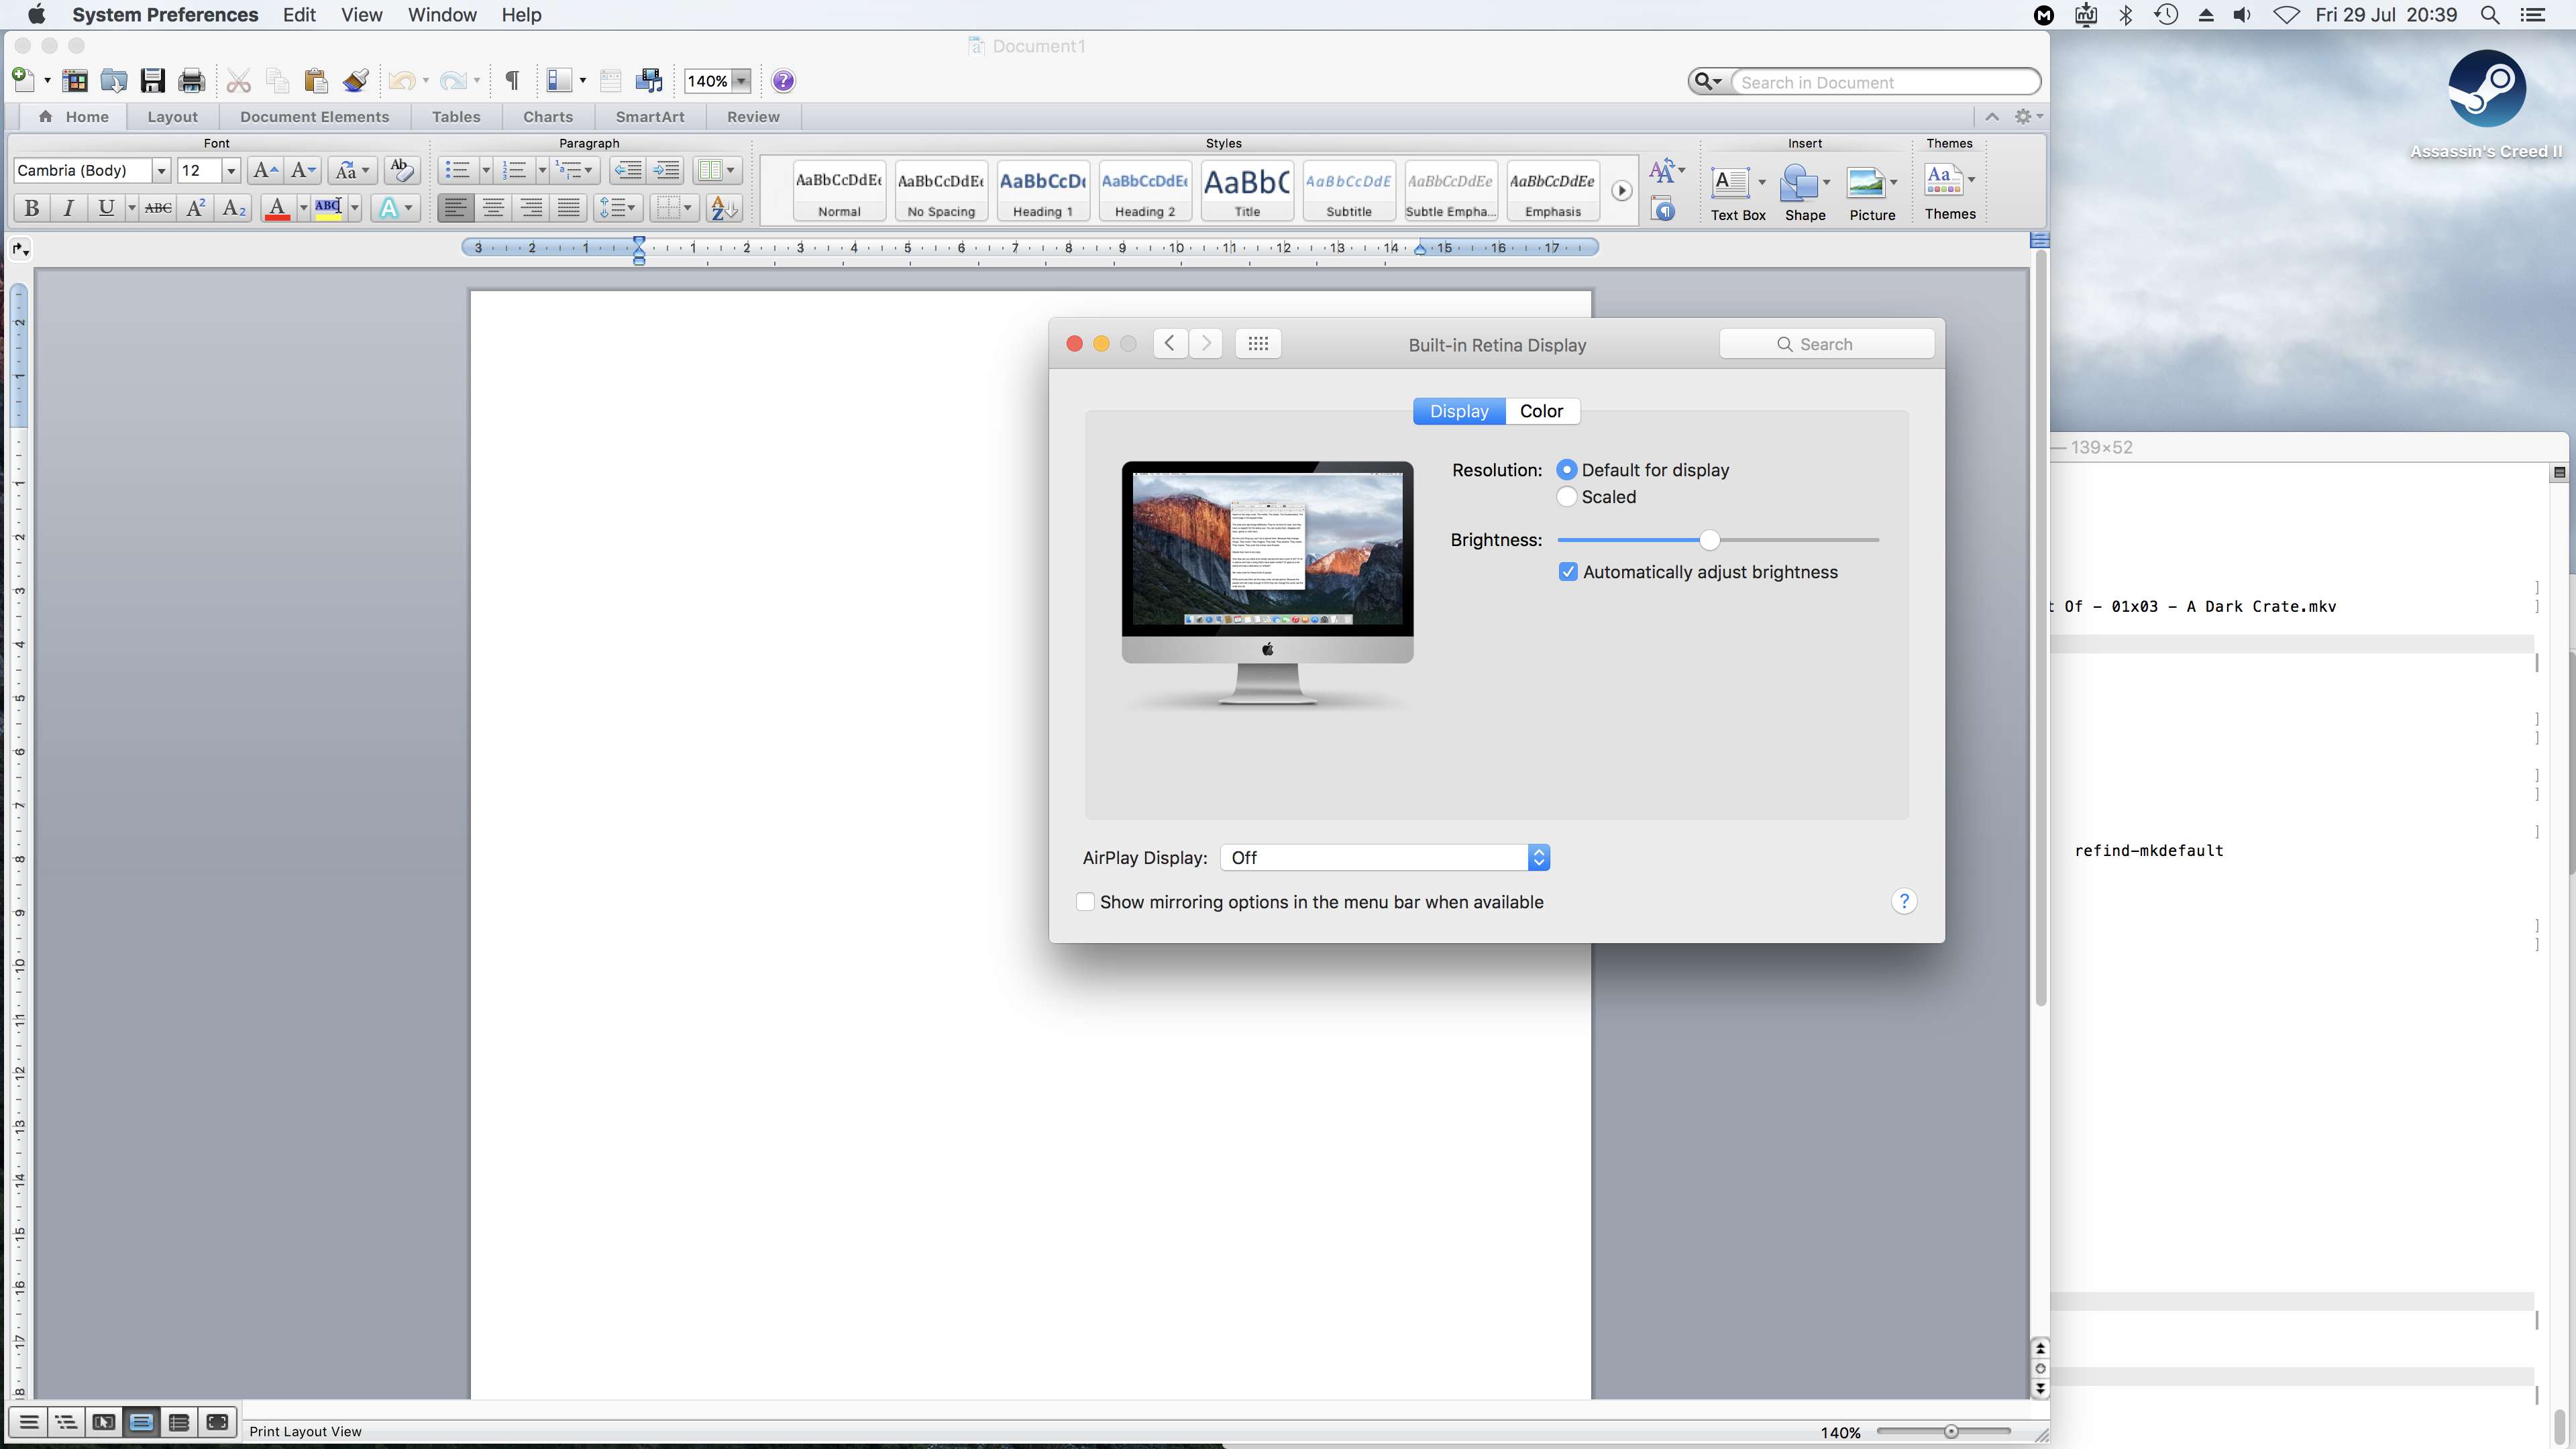
Task: Switch to the Color tab
Action: pyautogui.click(x=1541, y=411)
